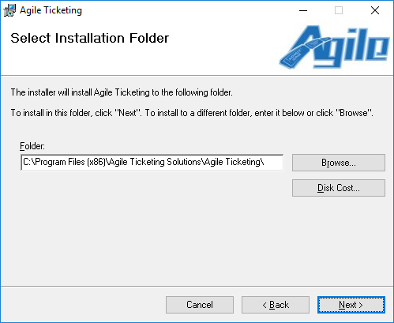This screenshot has height=323, width=394.
Task: Open the Disk Cost... dialog
Action: 339,188
